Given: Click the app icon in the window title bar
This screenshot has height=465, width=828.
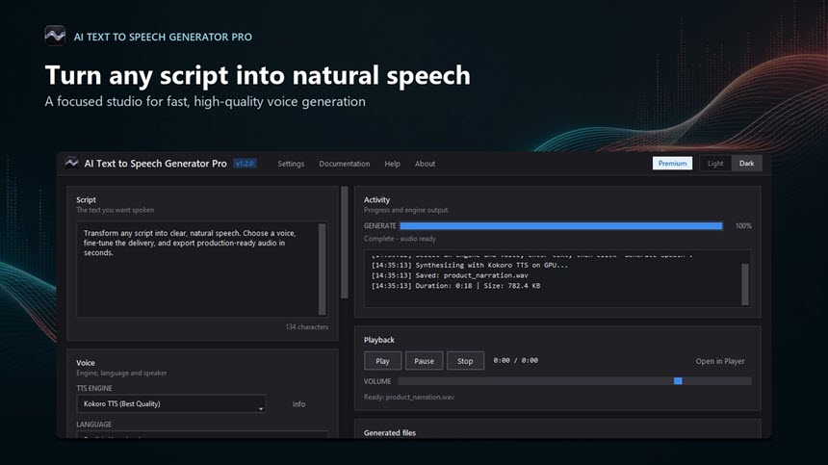Looking at the screenshot, I should click(72, 163).
